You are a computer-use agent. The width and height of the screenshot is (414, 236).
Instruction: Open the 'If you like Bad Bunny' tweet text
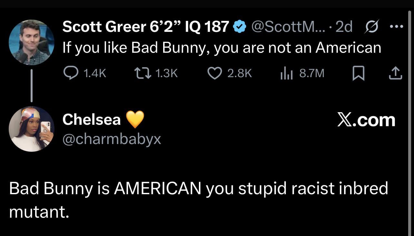point(222,48)
